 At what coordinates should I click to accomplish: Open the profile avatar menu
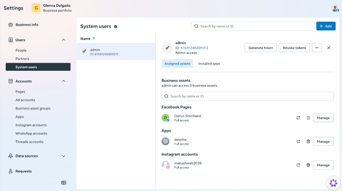[x=335, y=8]
